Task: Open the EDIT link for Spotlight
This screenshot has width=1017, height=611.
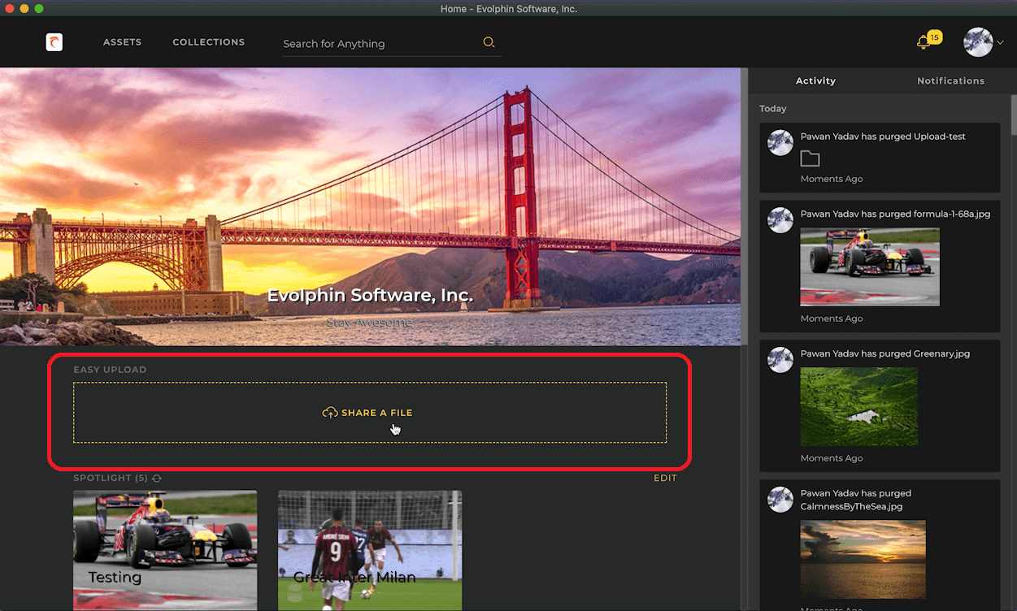Action: pos(665,478)
